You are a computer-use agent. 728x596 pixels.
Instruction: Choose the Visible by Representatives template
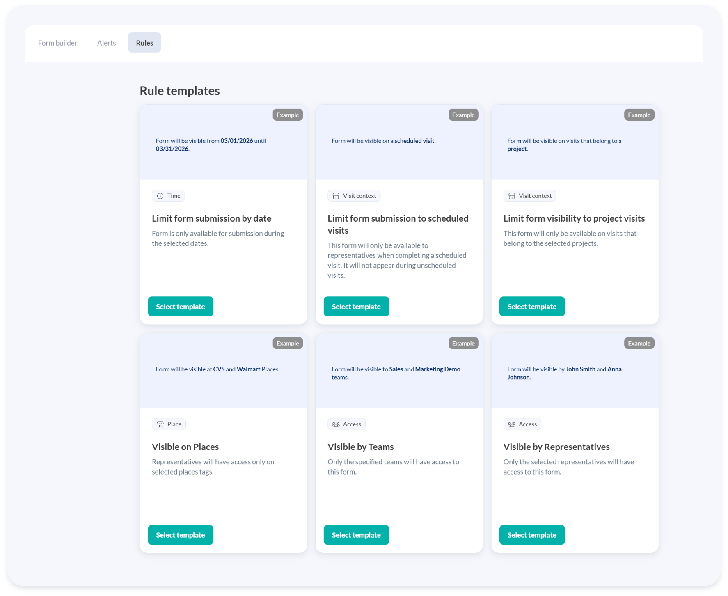[x=532, y=535]
